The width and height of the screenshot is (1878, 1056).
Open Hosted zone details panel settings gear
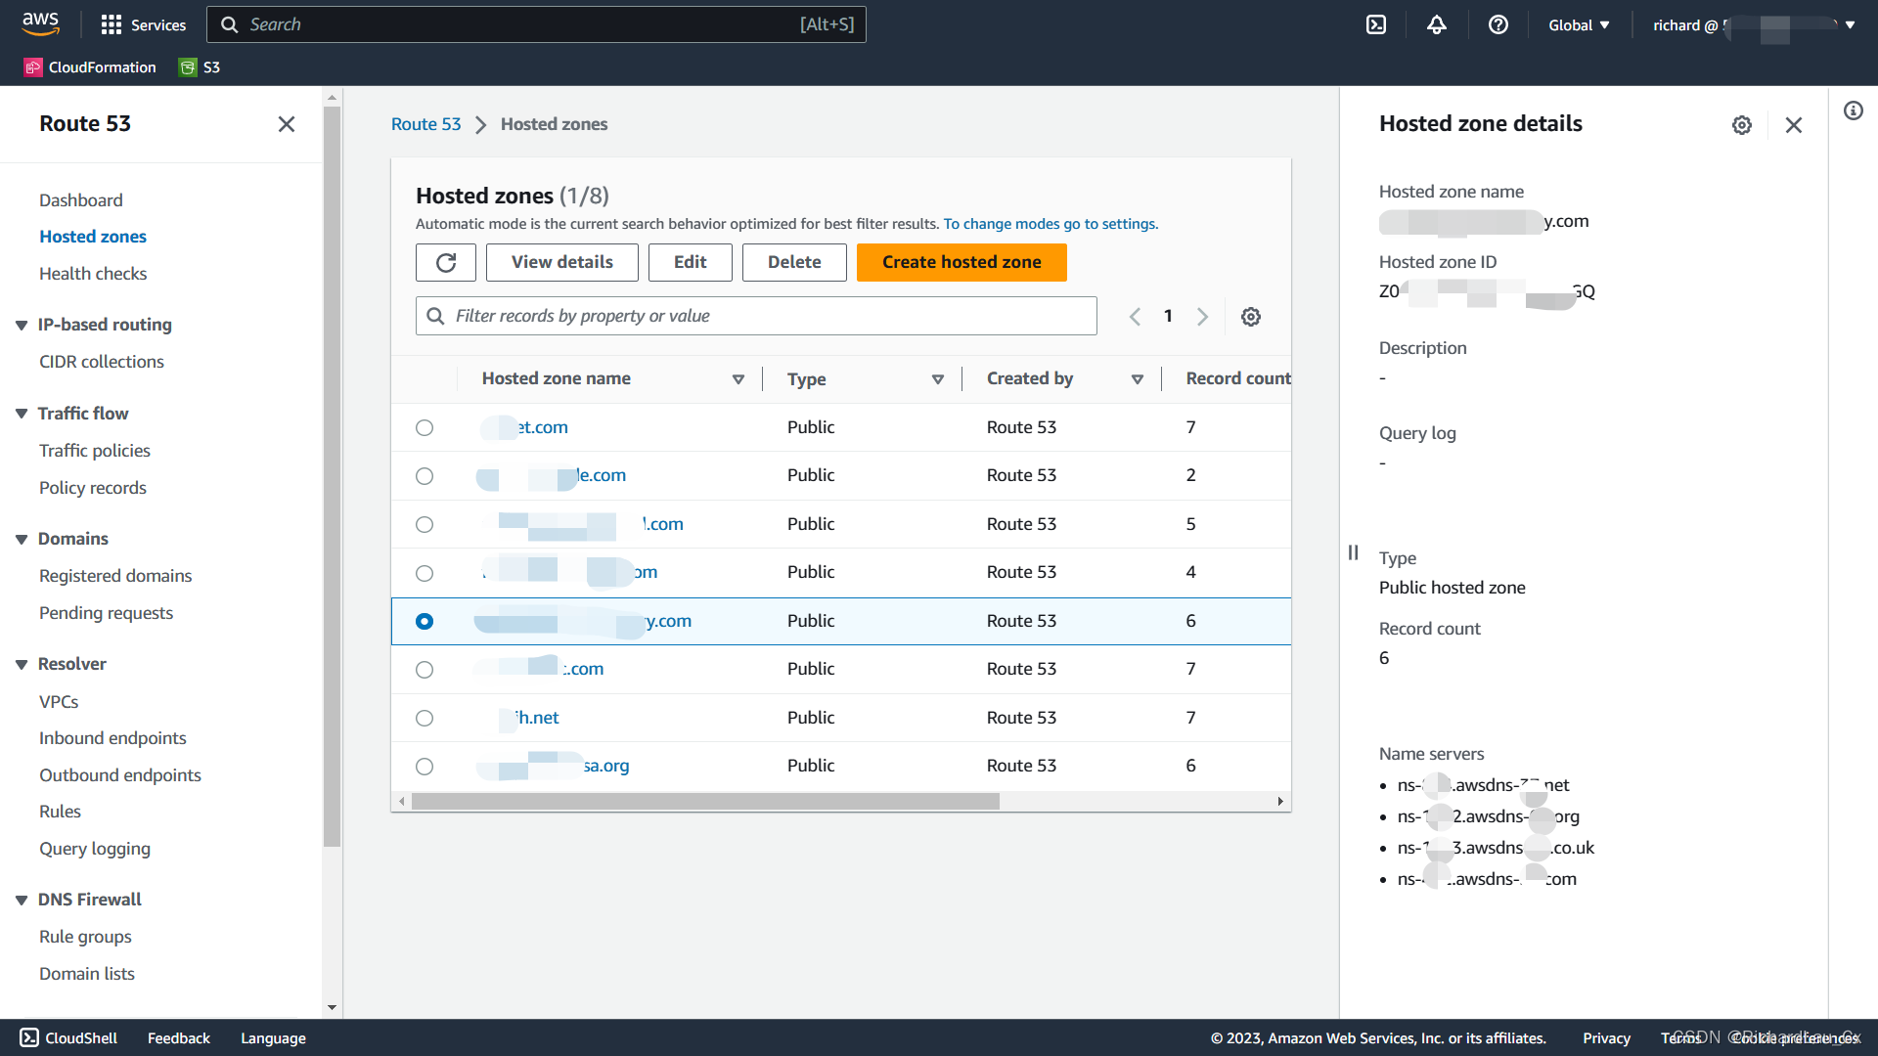pos(1742,125)
